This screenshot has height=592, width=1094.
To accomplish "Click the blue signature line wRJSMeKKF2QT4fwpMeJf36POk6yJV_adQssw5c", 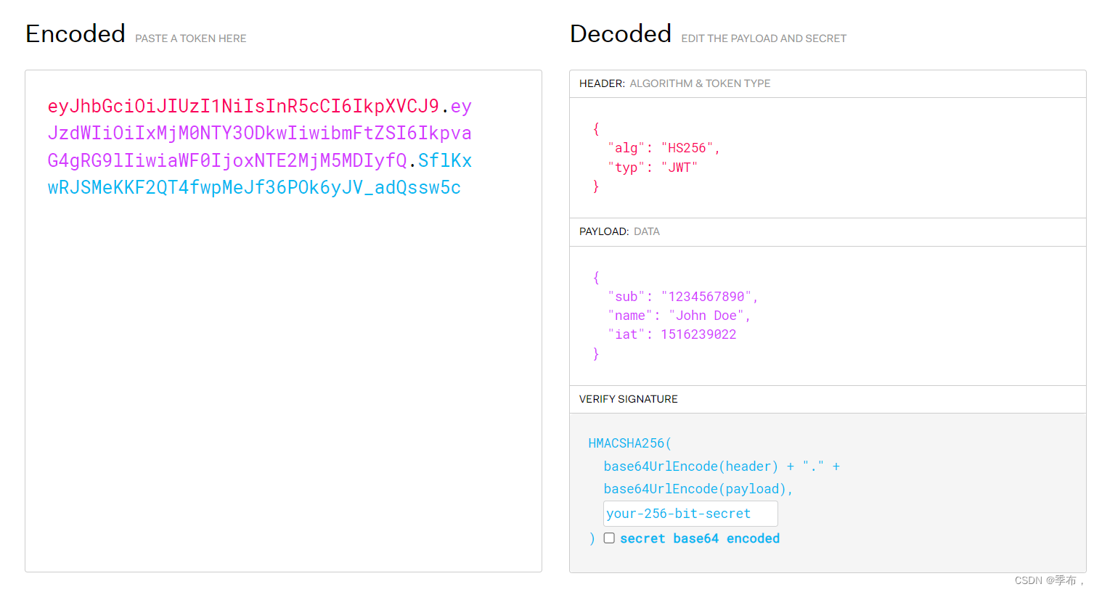I will [x=254, y=188].
